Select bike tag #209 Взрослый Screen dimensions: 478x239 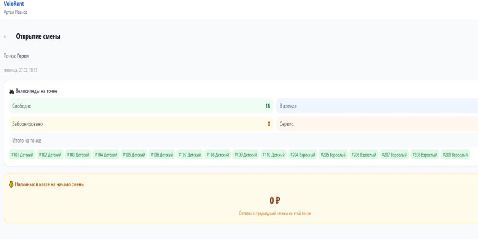(x=455, y=155)
